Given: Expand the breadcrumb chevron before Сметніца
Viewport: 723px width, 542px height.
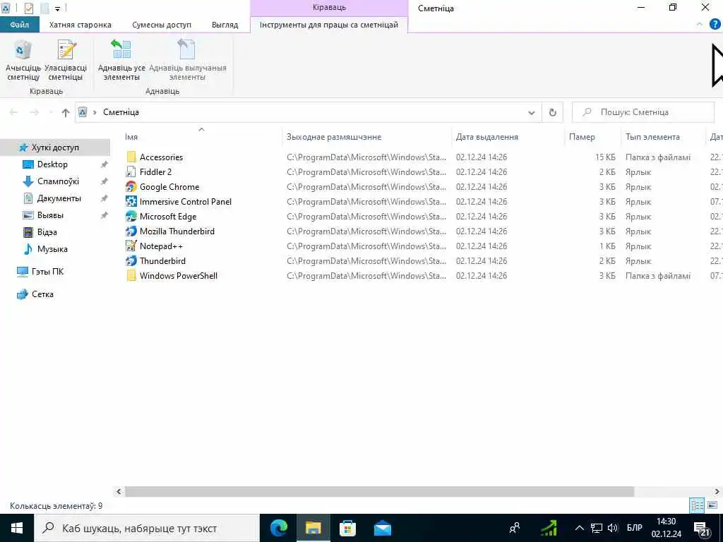Looking at the screenshot, I should (95, 112).
